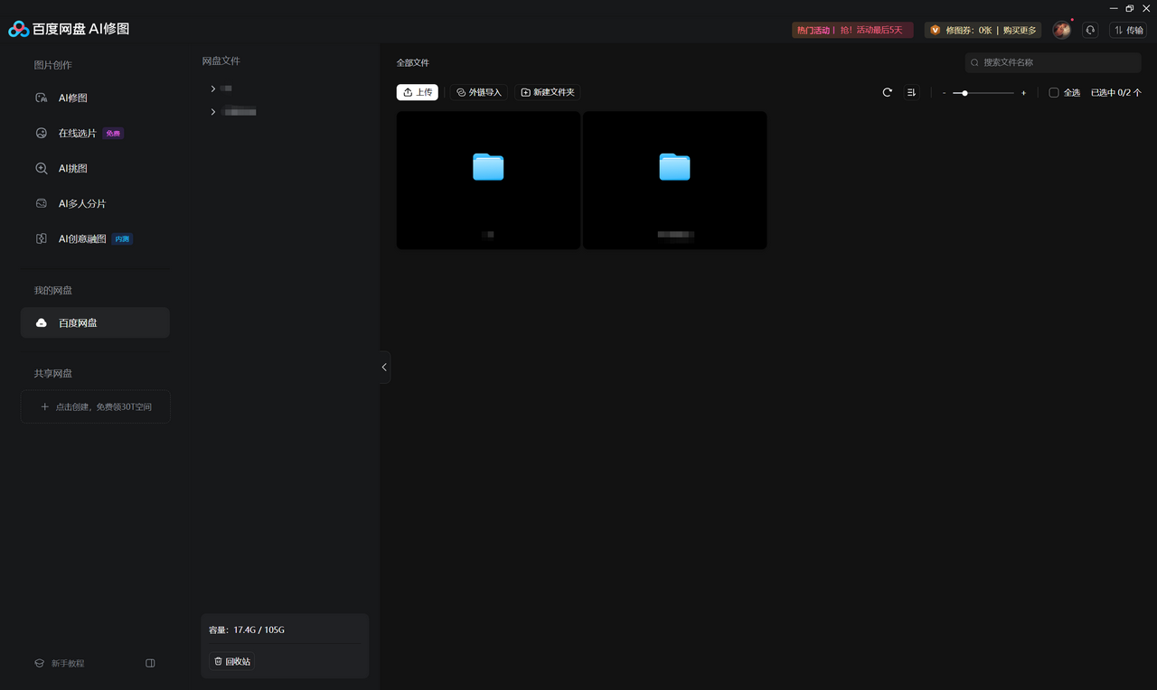Open the sort order icon menu
1157x690 pixels.
pyautogui.click(x=911, y=92)
